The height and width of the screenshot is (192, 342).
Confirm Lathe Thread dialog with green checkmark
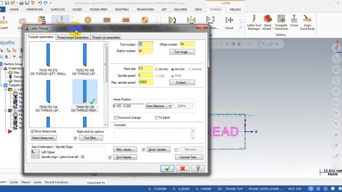(x=167, y=169)
